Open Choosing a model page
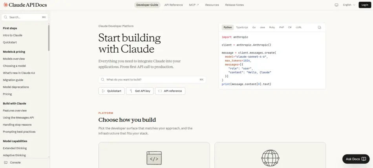Image resolution: width=373 pixels, height=168 pixels. (14, 66)
